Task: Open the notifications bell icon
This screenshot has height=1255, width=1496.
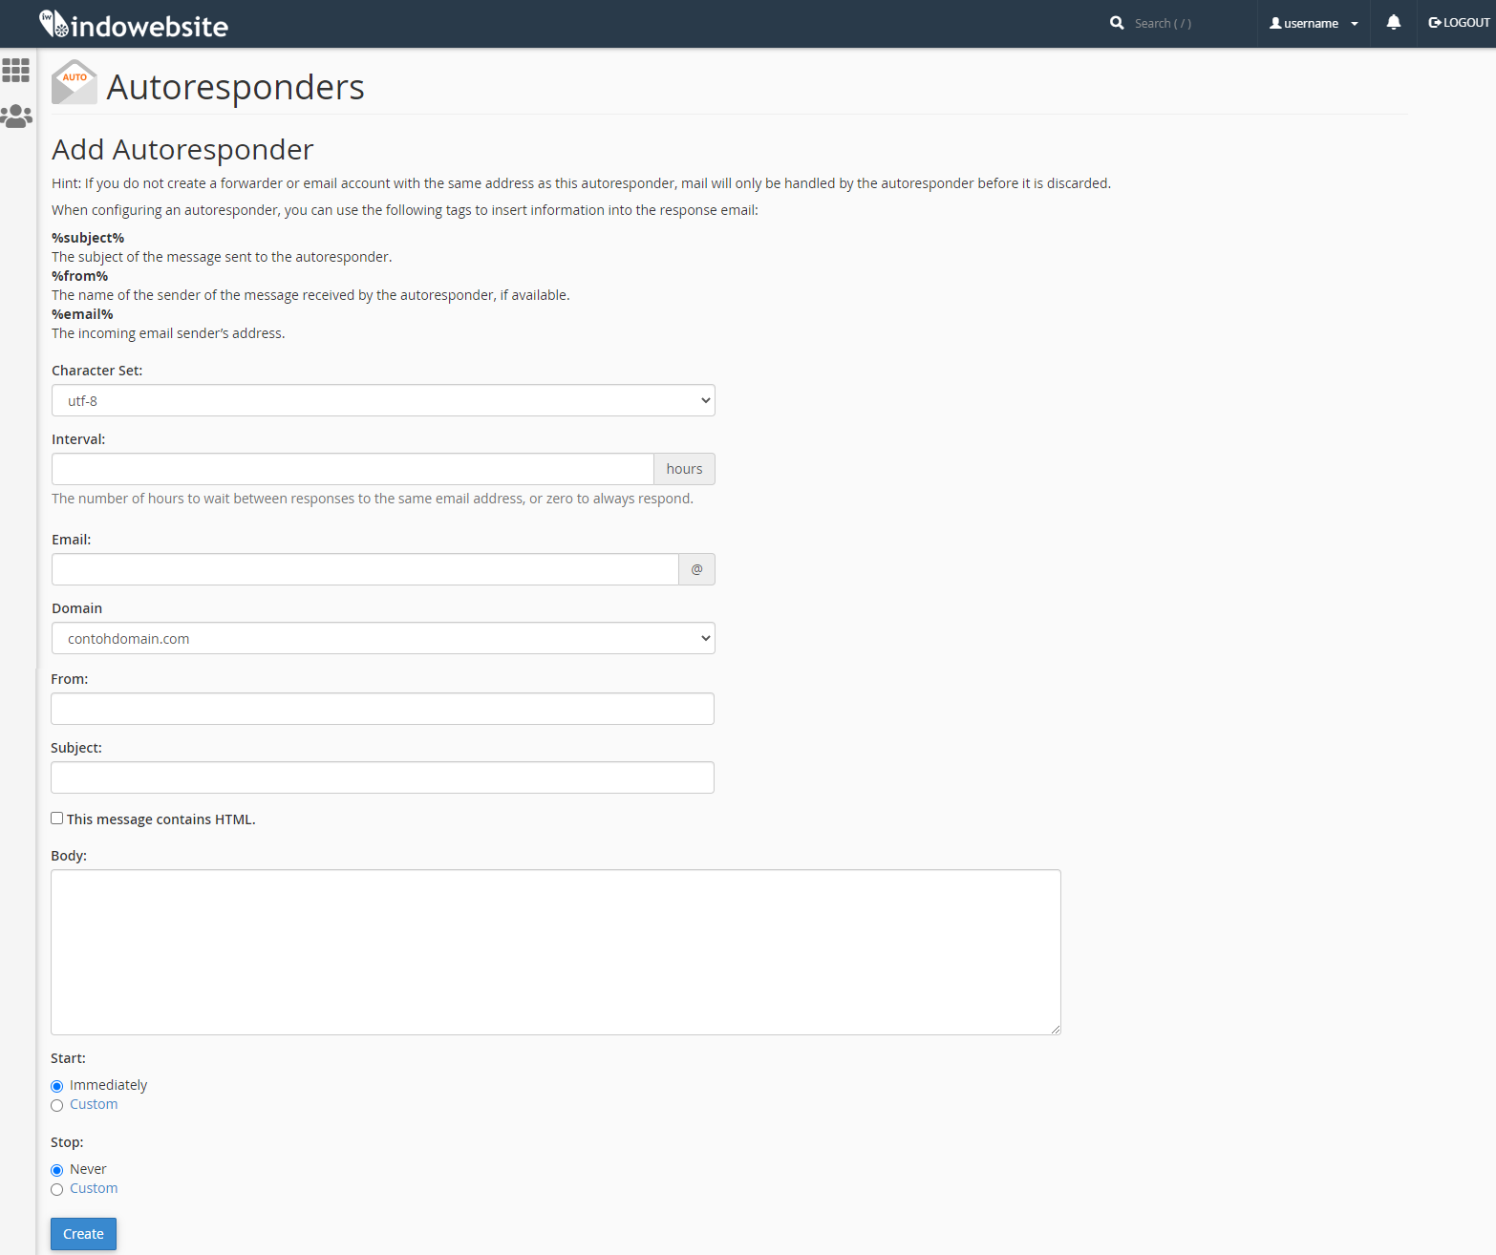Action: [x=1393, y=23]
